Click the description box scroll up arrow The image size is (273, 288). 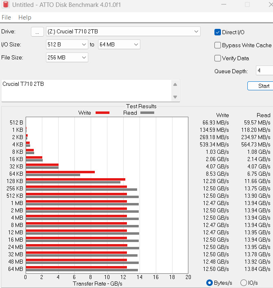pyautogui.click(x=175, y=85)
